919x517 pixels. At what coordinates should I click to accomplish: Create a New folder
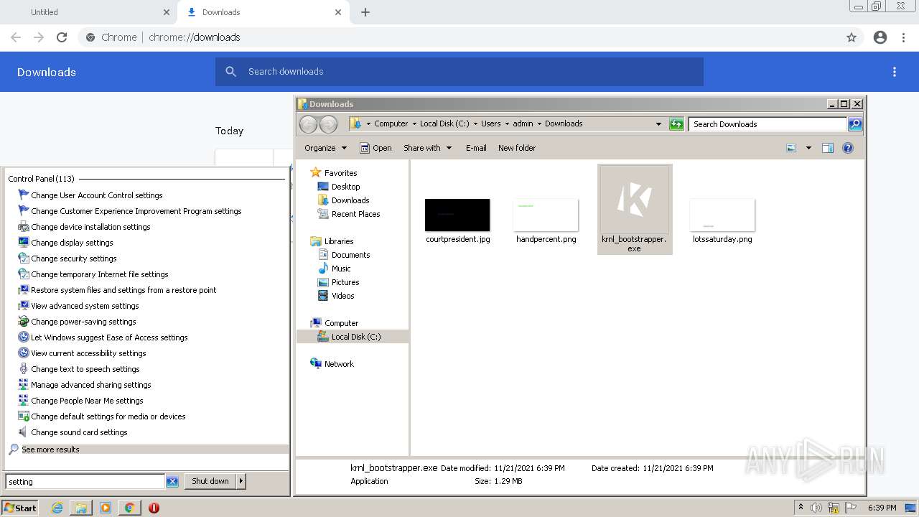pos(517,148)
